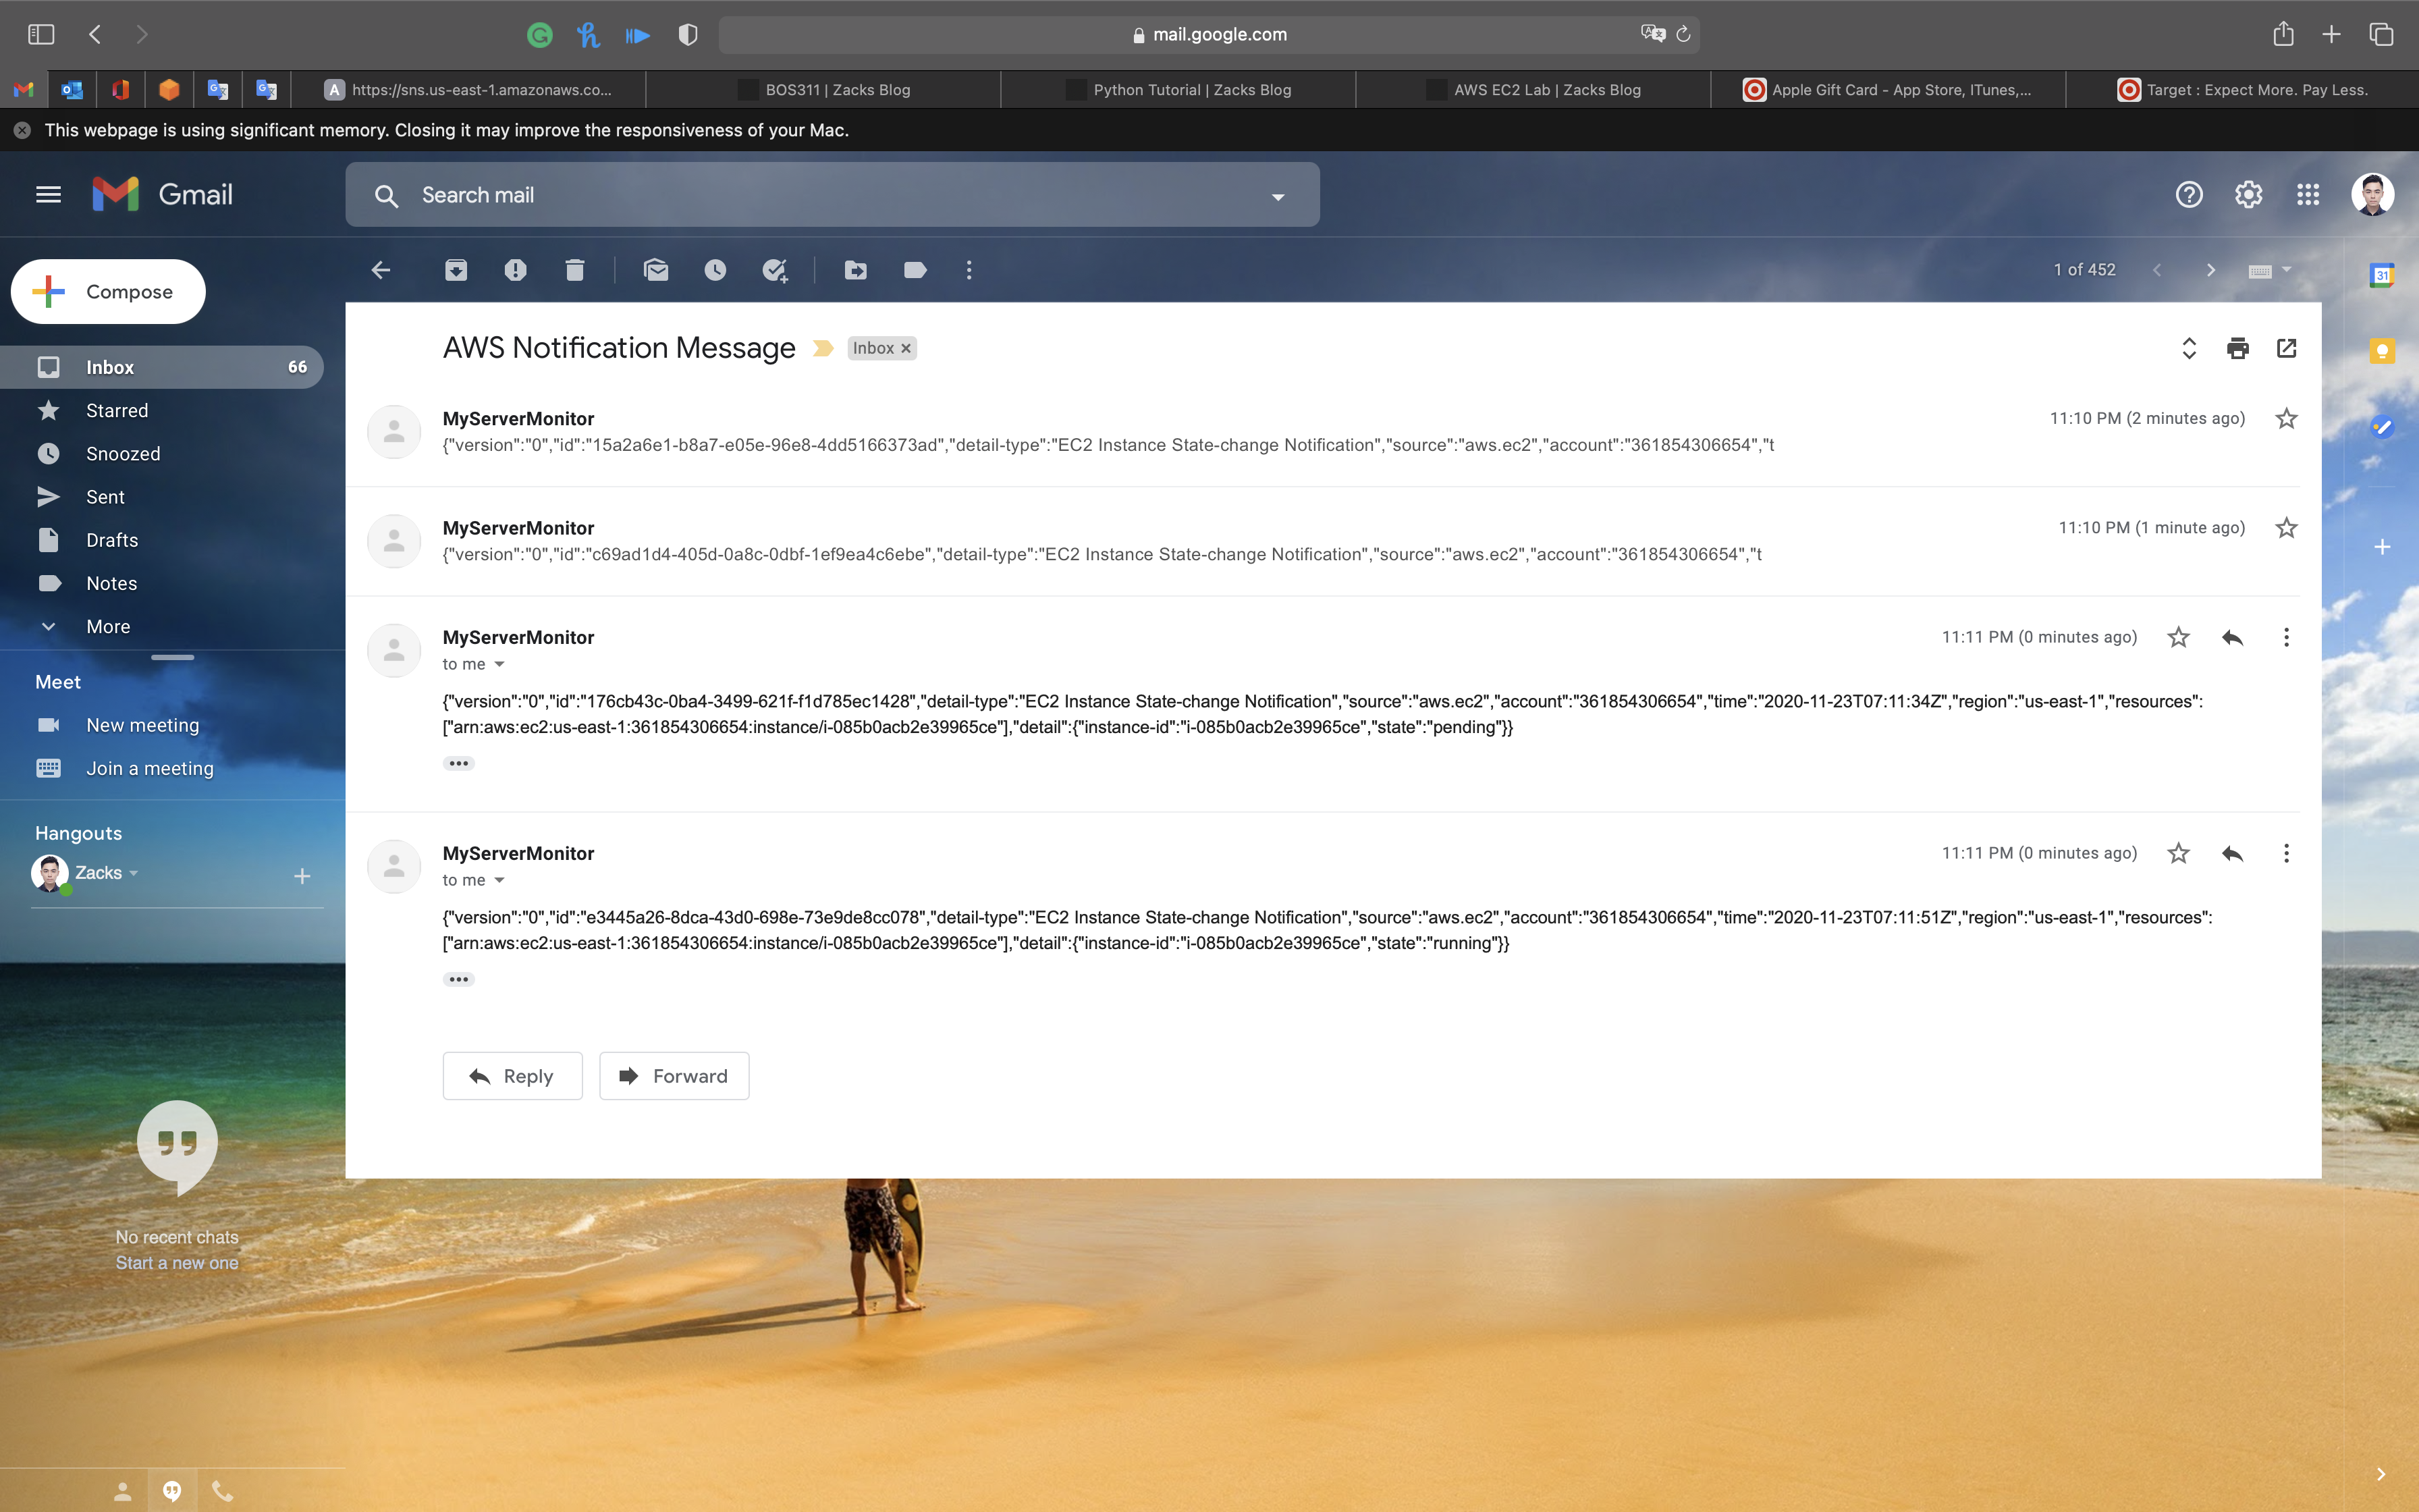Image resolution: width=2419 pixels, height=1512 pixels.
Task: Click the Forward button
Action: pyautogui.click(x=674, y=1076)
